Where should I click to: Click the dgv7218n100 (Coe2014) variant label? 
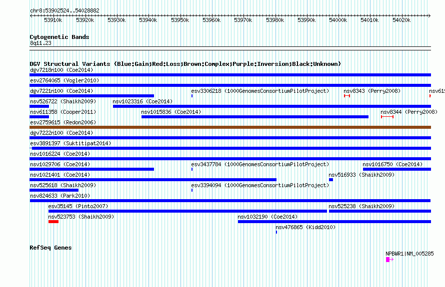point(61,70)
